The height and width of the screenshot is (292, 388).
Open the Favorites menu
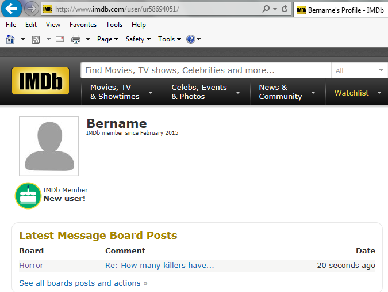point(83,25)
